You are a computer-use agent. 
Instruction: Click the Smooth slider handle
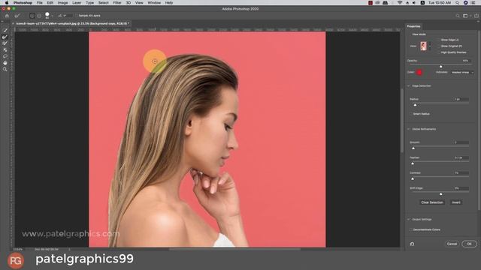[x=413, y=148]
